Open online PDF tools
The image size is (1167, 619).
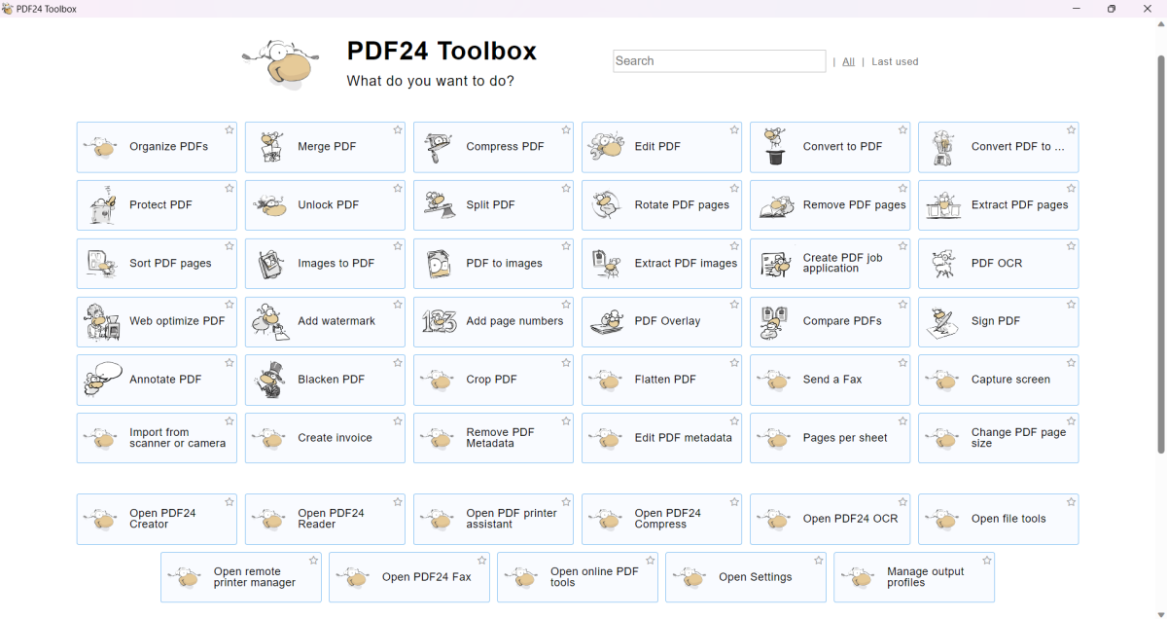click(577, 577)
